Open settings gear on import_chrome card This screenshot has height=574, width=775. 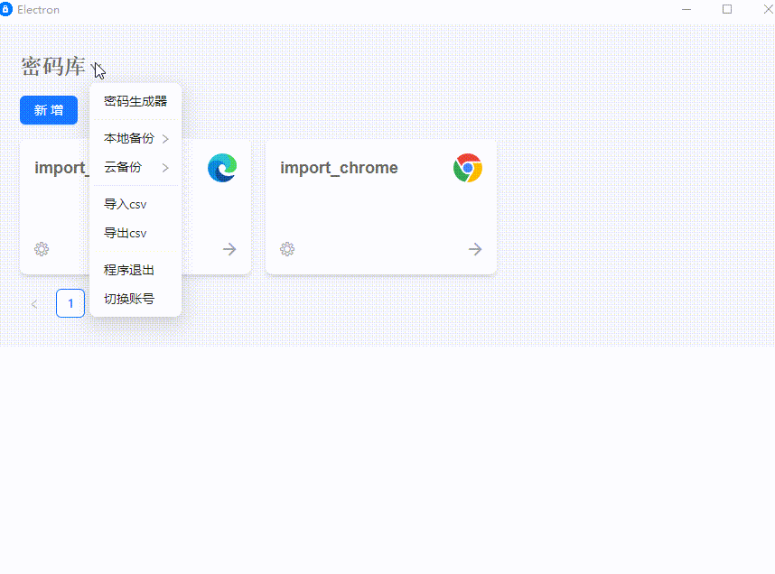point(287,249)
